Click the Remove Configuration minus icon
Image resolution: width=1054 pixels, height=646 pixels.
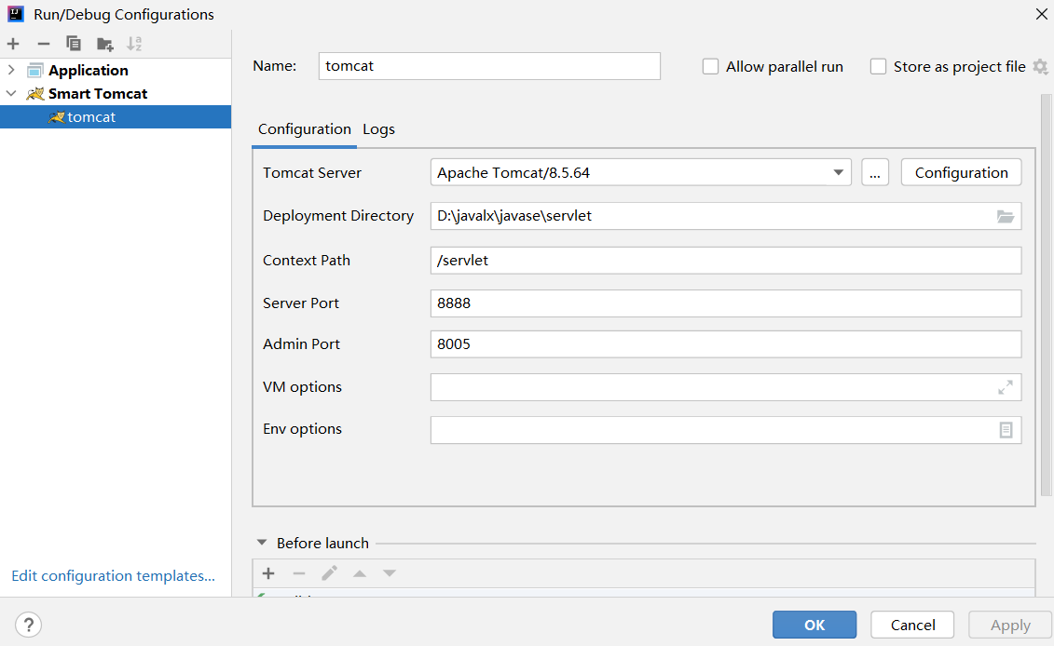click(x=43, y=44)
